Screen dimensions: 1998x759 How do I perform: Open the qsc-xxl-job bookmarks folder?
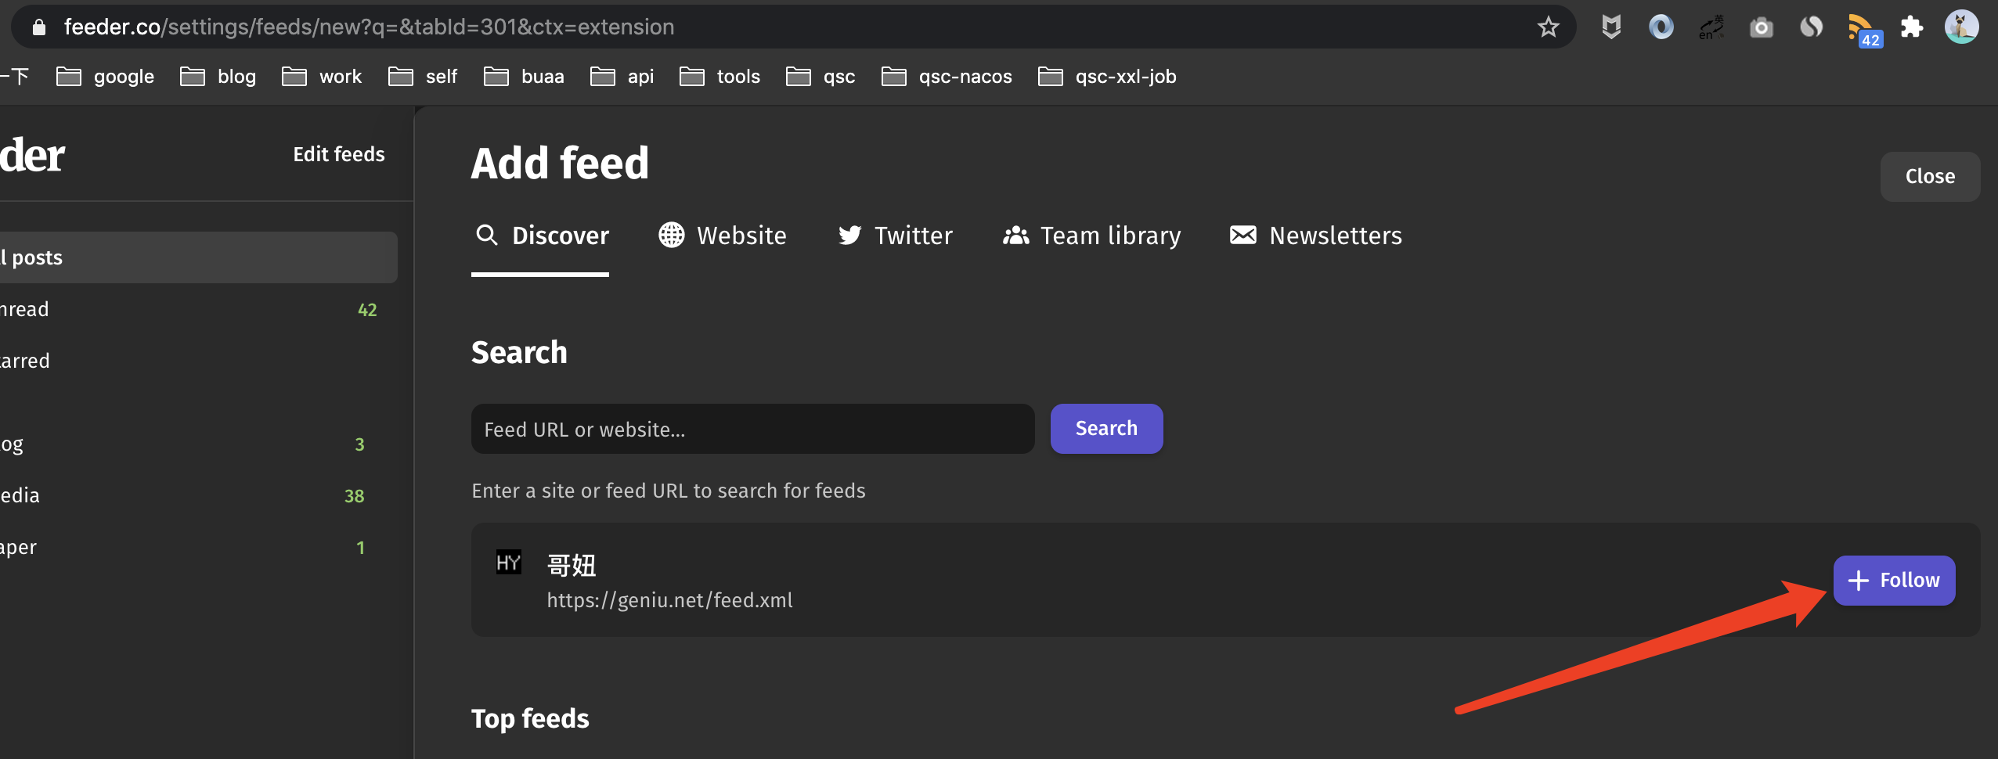click(1107, 77)
